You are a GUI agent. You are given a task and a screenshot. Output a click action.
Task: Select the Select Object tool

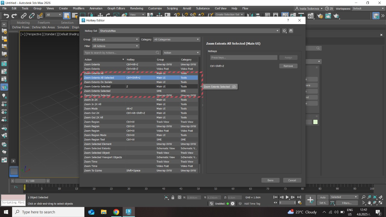point(67,16)
